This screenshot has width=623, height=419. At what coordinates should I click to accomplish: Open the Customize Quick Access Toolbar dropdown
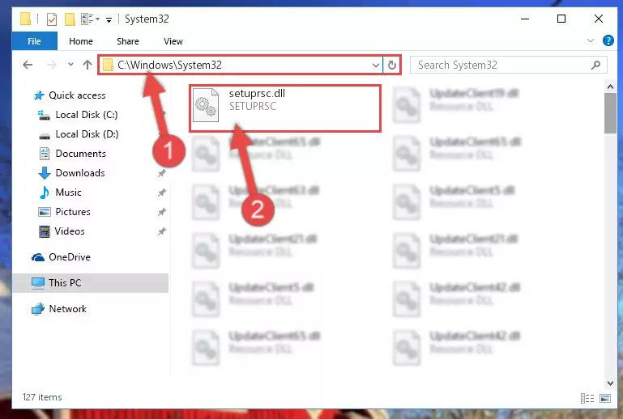[x=109, y=19]
